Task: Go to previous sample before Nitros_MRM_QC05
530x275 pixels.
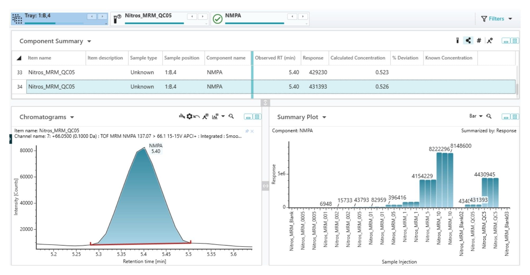Action: click(x=192, y=16)
